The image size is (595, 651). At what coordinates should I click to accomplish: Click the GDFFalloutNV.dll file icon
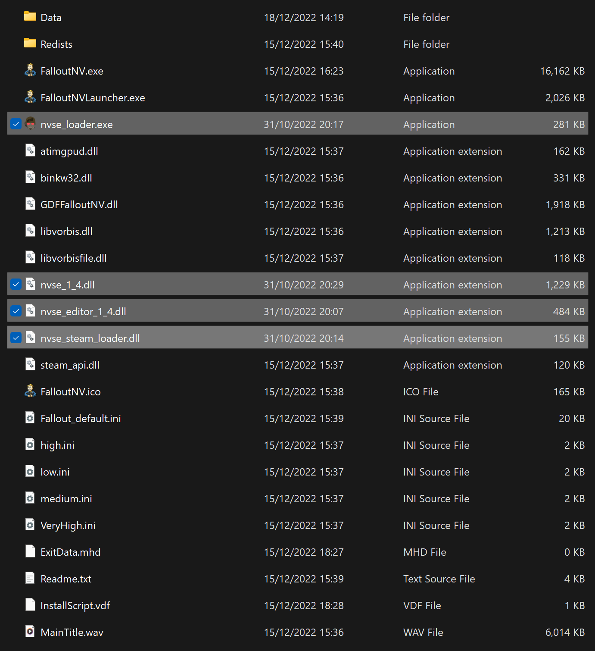coord(30,204)
